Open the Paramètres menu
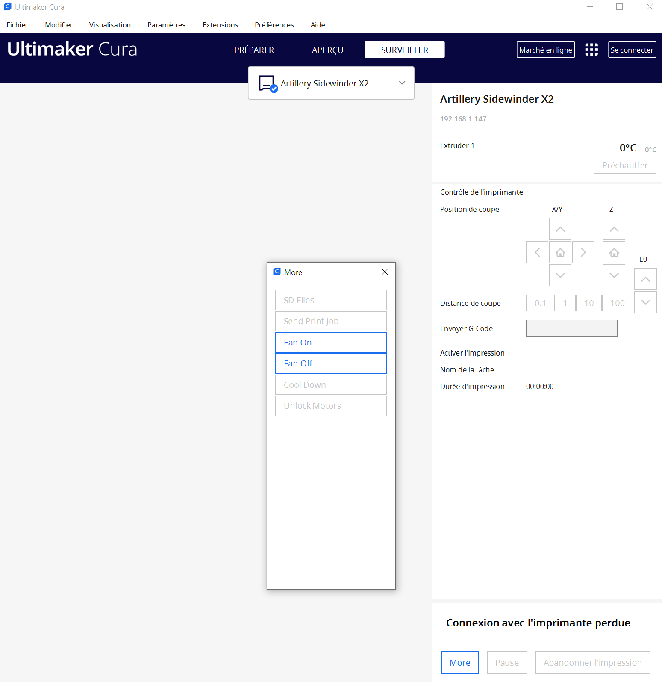 166,25
